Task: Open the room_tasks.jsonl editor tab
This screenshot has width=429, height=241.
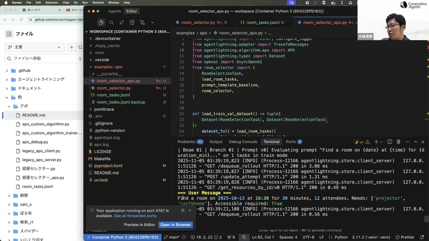Action: tap(260, 22)
